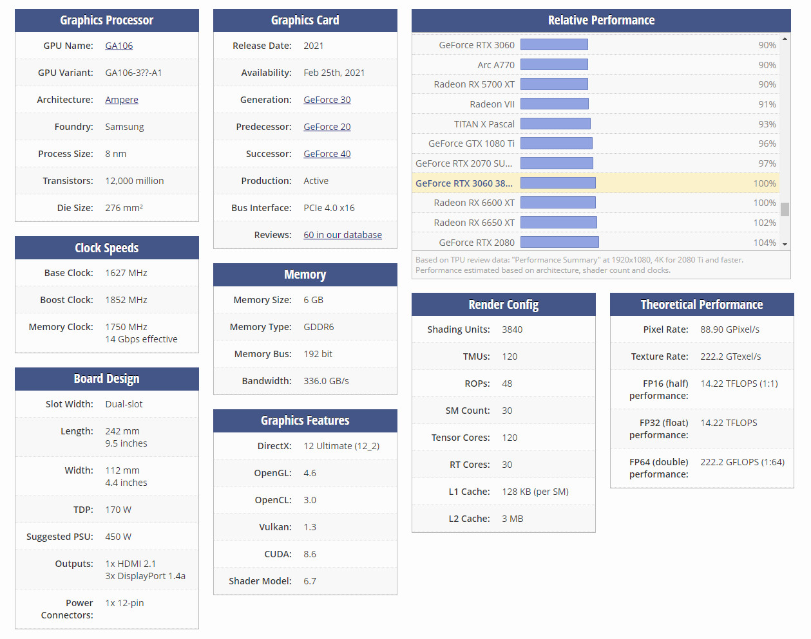This screenshot has height=639, width=811.
Task: Click the 14 Gbps effective memory clock text
Action: 141,339
